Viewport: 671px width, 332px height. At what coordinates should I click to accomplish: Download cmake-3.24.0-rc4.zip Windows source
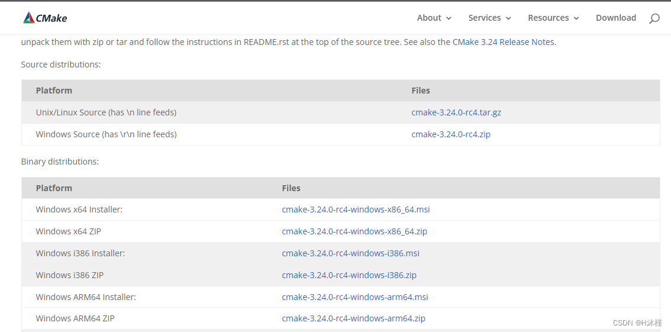pos(451,134)
